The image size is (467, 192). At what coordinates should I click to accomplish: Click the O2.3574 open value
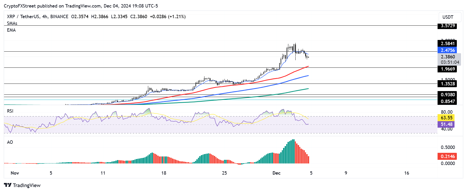click(80, 17)
